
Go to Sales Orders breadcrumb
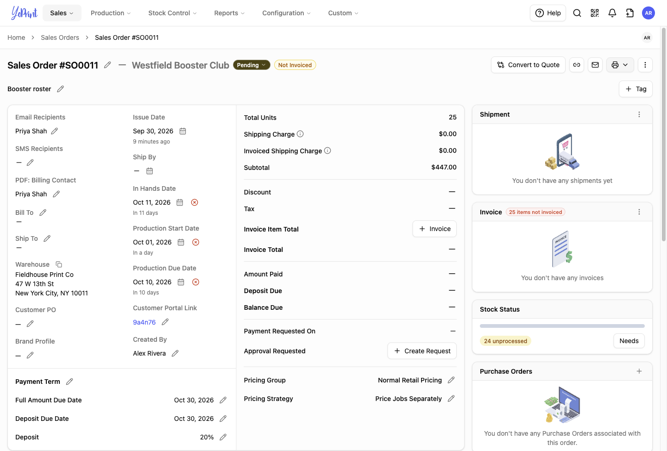(x=60, y=38)
